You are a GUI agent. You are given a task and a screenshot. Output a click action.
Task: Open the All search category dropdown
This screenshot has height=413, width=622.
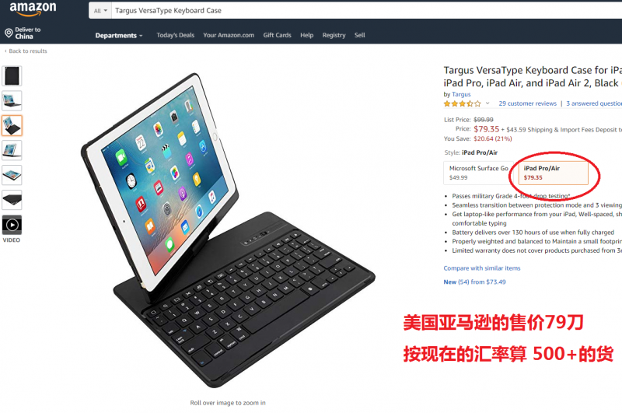(100, 11)
